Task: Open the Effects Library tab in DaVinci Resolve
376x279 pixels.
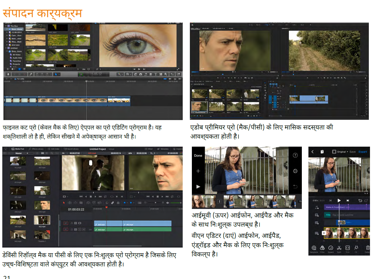Action: click(x=36, y=149)
